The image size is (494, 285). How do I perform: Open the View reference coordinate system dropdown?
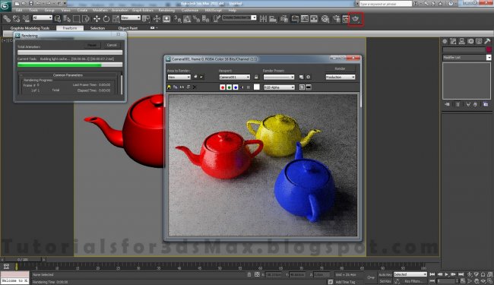click(x=131, y=18)
